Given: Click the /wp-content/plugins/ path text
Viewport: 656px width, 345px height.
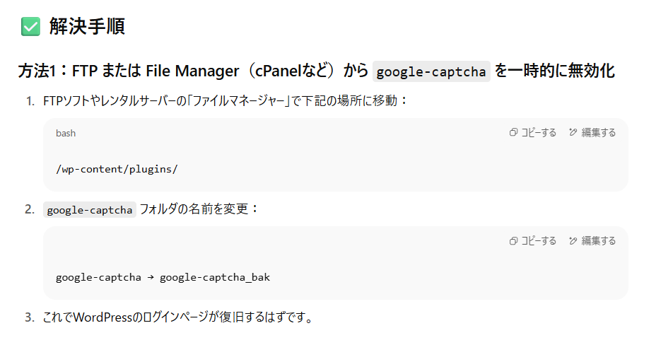Looking at the screenshot, I should 117,169.
